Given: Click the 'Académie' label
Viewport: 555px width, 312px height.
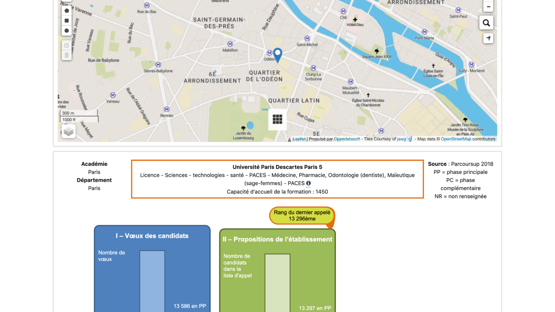Looking at the screenshot, I should [x=94, y=164].
